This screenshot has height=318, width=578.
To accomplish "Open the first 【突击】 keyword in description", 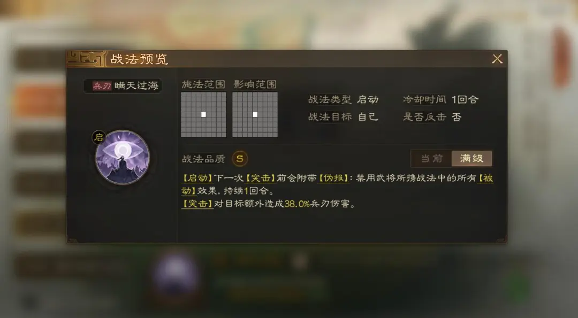I will 261,178.
